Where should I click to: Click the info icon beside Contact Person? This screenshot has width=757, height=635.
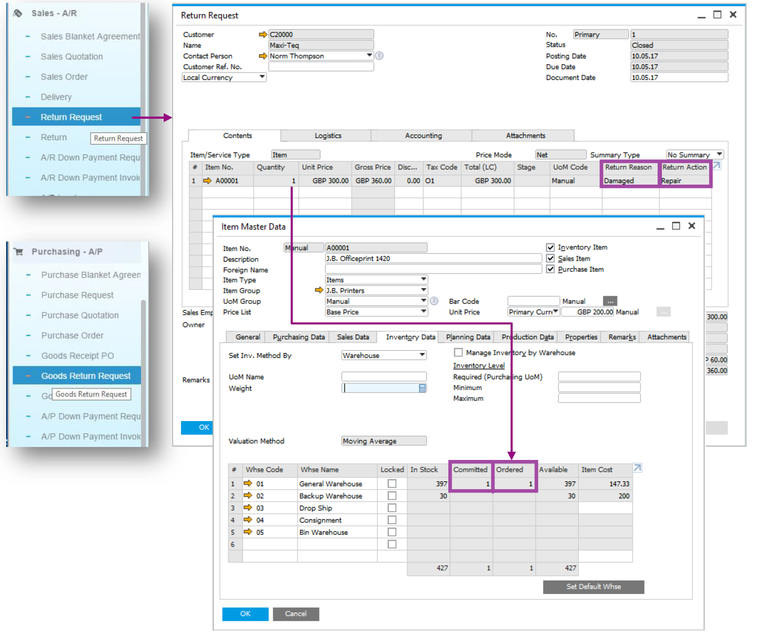[x=379, y=55]
